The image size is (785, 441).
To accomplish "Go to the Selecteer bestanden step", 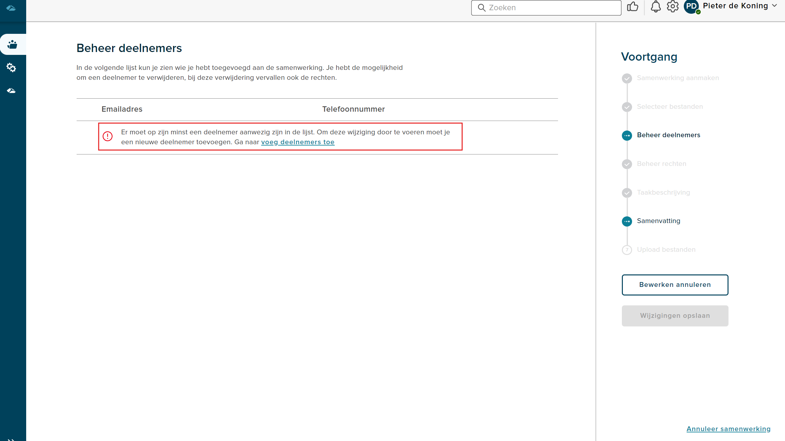I will (x=670, y=107).
